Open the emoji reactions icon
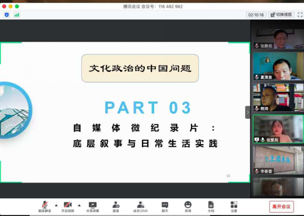 pyautogui.click(x=188, y=207)
